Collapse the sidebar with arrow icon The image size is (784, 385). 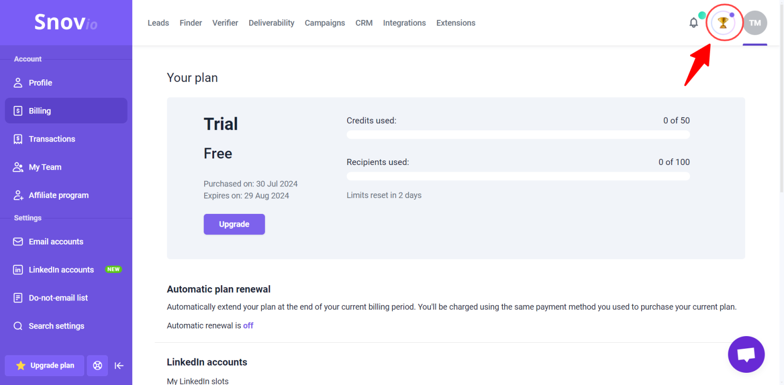119,366
